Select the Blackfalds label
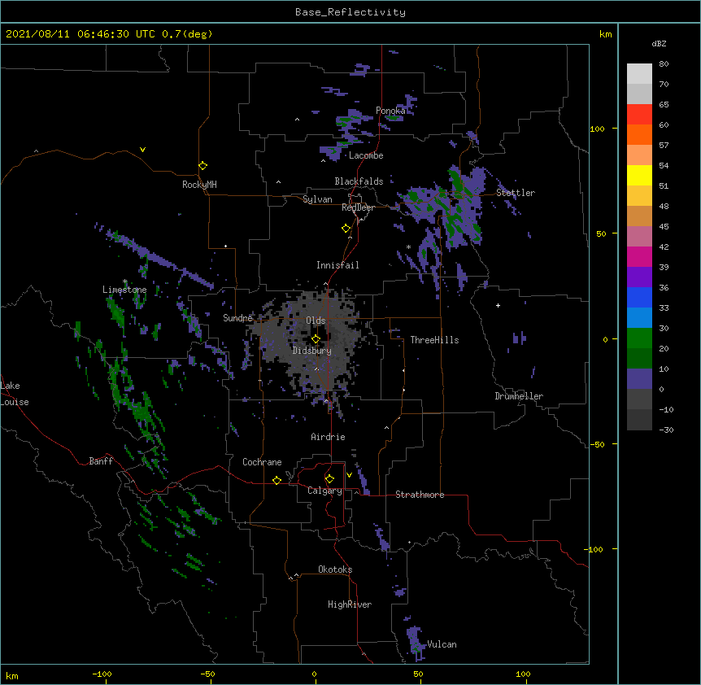This screenshot has width=701, height=685. (359, 181)
